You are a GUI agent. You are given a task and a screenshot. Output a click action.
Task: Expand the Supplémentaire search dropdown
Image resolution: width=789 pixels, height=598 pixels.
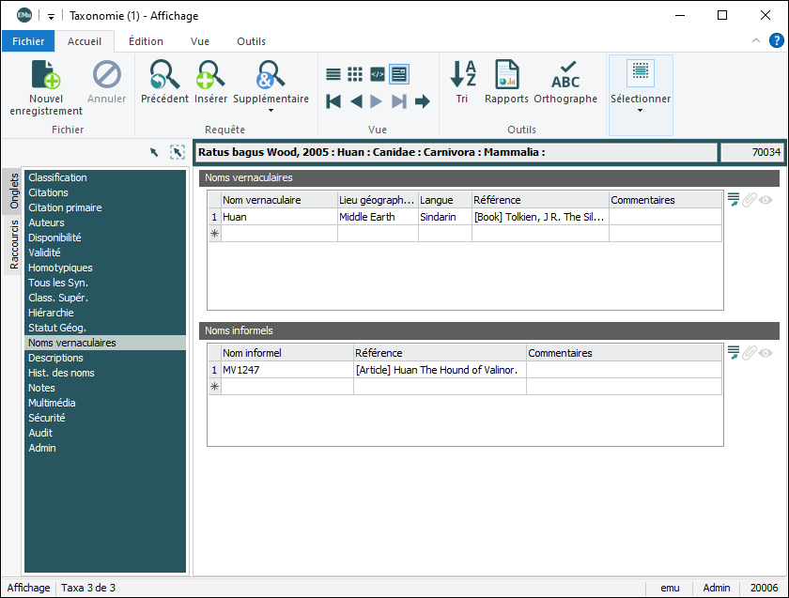click(271, 111)
